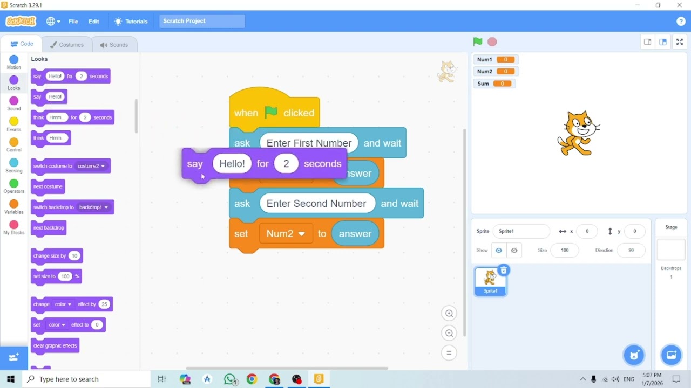Select the Sound block category

14,104
